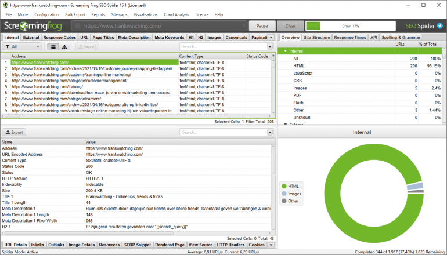The height and width of the screenshot is (255, 447).
Task: Open the lower search options dropdown
Action: 270,132
